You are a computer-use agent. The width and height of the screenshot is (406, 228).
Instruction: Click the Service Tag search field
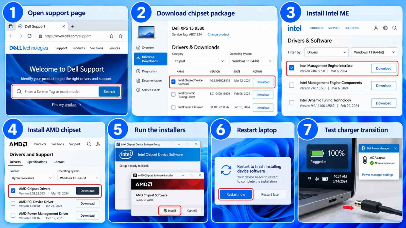tap(56, 91)
